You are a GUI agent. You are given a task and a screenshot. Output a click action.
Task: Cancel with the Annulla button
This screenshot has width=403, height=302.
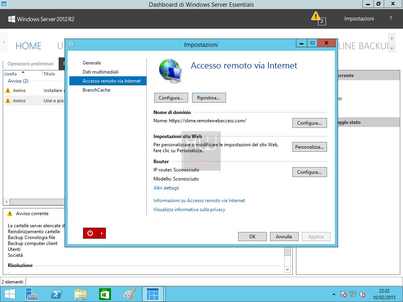(284, 236)
